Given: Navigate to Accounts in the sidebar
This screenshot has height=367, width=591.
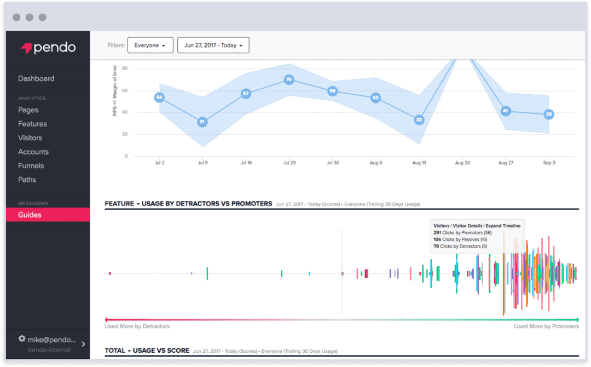Looking at the screenshot, I should pyautogui.click(x=33, y=152).
